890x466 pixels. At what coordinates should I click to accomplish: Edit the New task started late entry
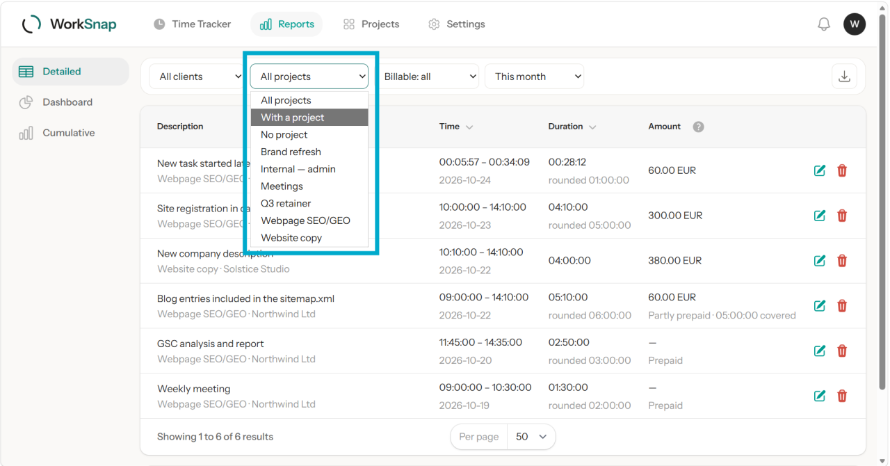pos(820,170)
